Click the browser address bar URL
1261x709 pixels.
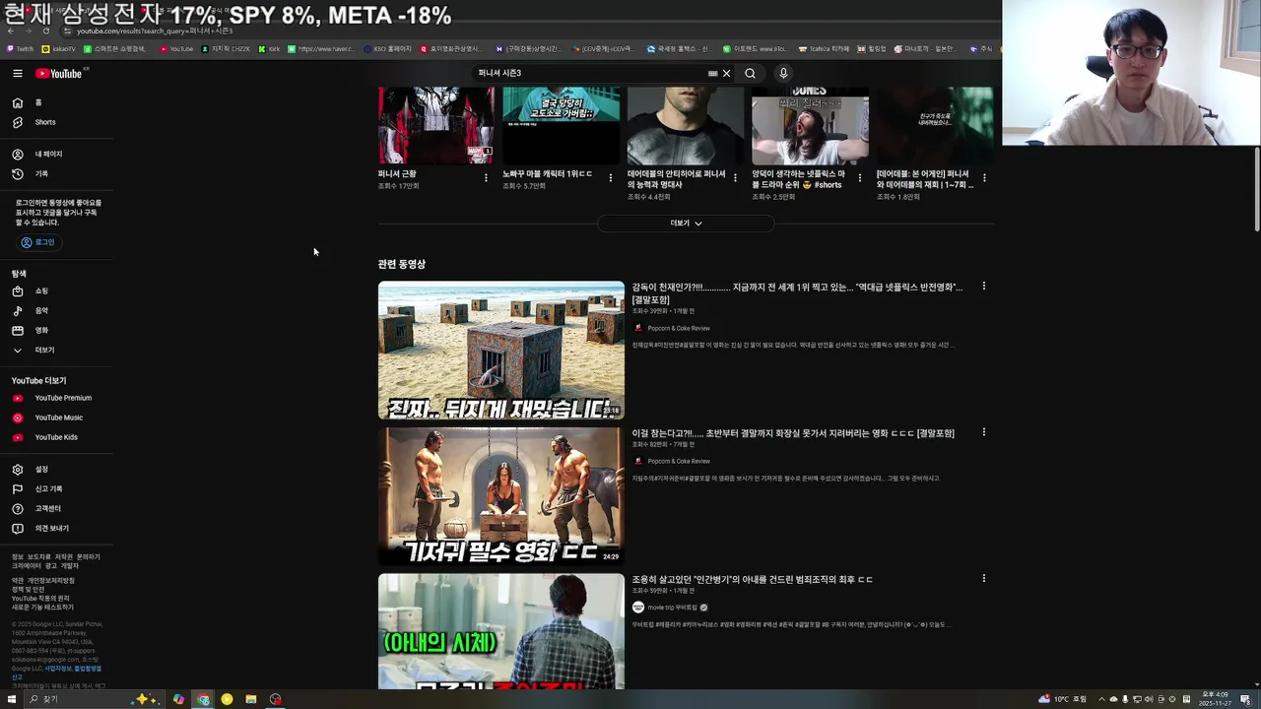coord(155,31)
